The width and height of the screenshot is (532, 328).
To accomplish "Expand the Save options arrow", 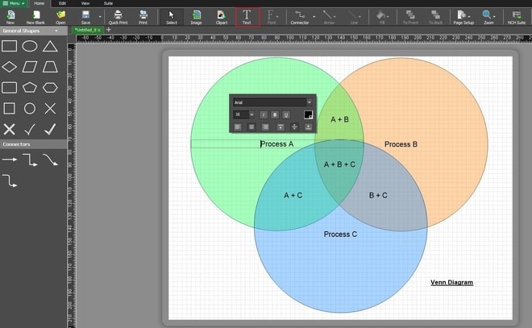I will pos(100,16).
